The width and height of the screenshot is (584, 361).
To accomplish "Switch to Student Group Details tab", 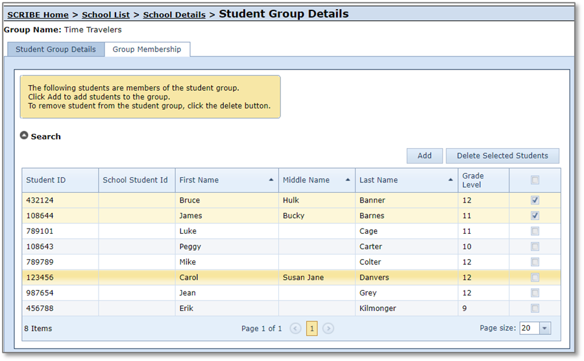I will pos(56,49).
